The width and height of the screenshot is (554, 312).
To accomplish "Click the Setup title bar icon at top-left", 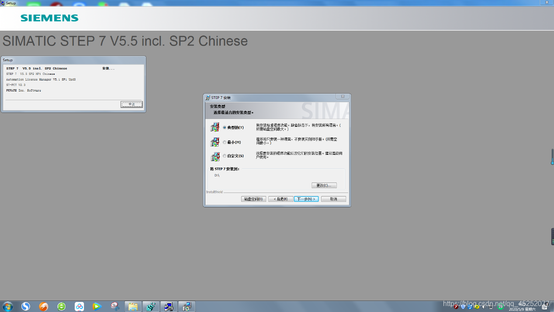I will [3, 3].
